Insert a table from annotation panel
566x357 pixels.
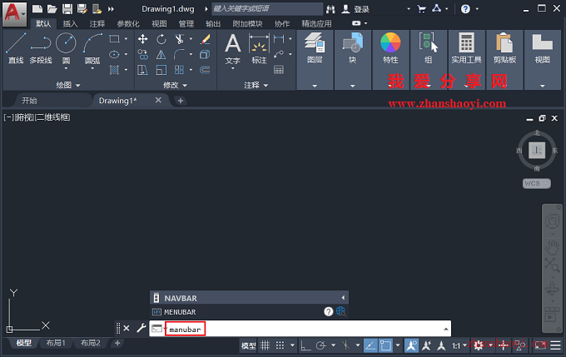(x=279, y=70)
